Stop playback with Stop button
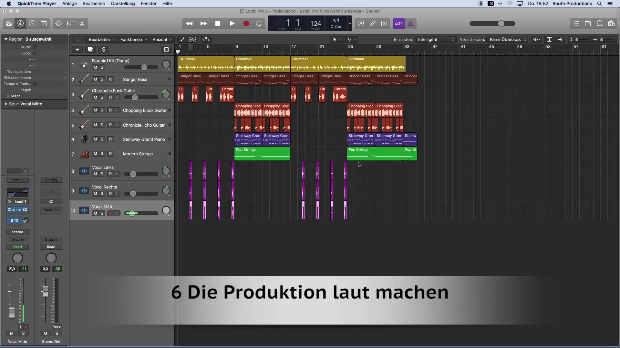 218,24
